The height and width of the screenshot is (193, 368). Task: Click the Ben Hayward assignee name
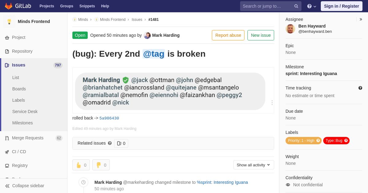point(312,26)
